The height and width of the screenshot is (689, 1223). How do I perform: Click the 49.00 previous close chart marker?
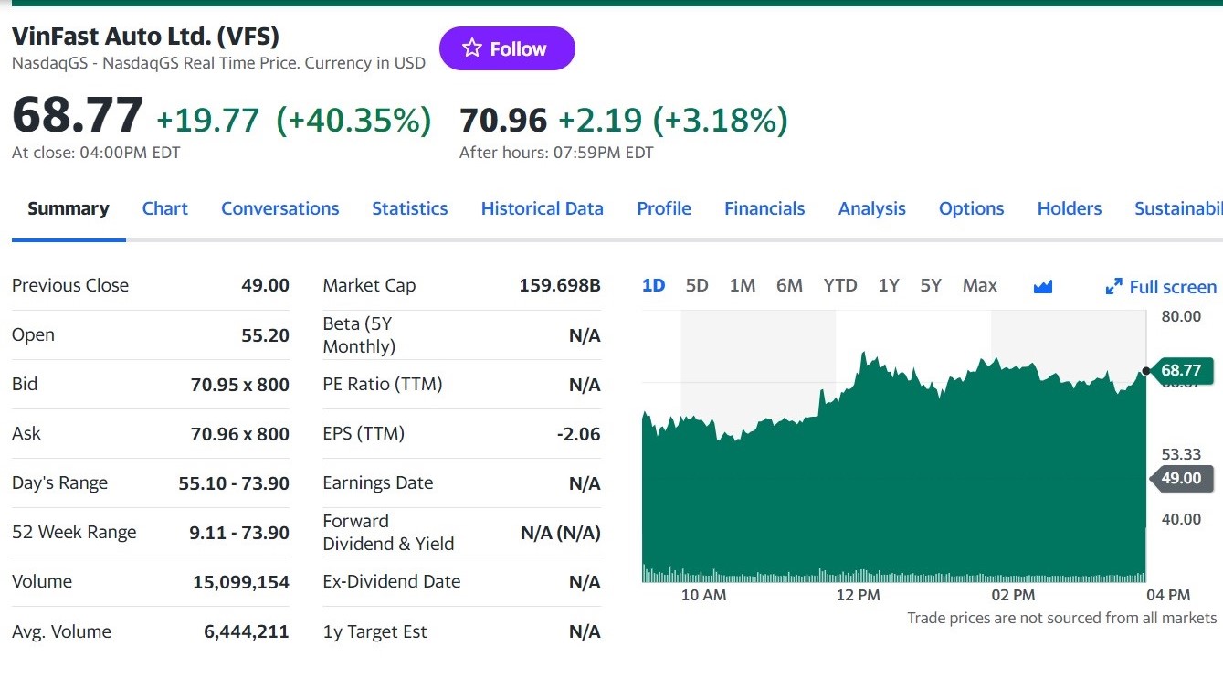coord(1180,478)
